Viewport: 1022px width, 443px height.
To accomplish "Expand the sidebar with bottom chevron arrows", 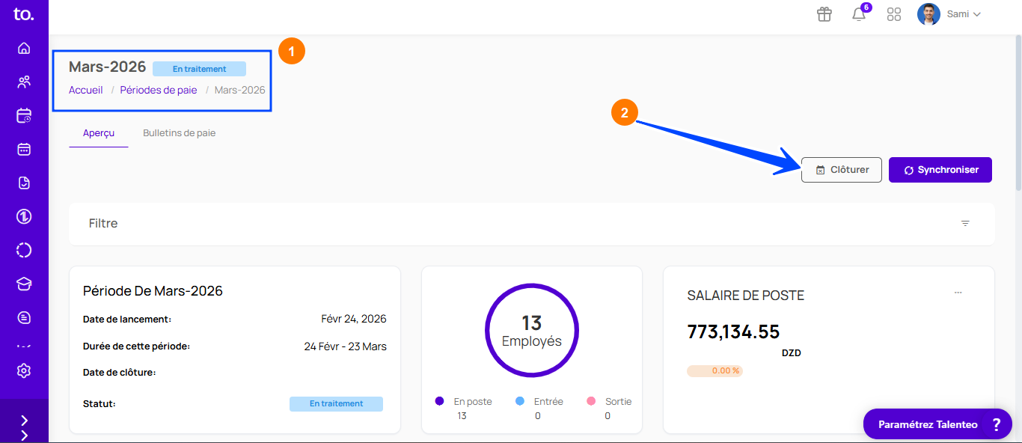I will [24, 427].
